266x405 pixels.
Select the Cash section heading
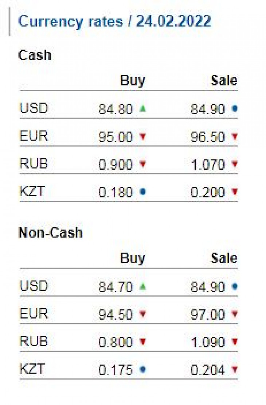point(35,55)
